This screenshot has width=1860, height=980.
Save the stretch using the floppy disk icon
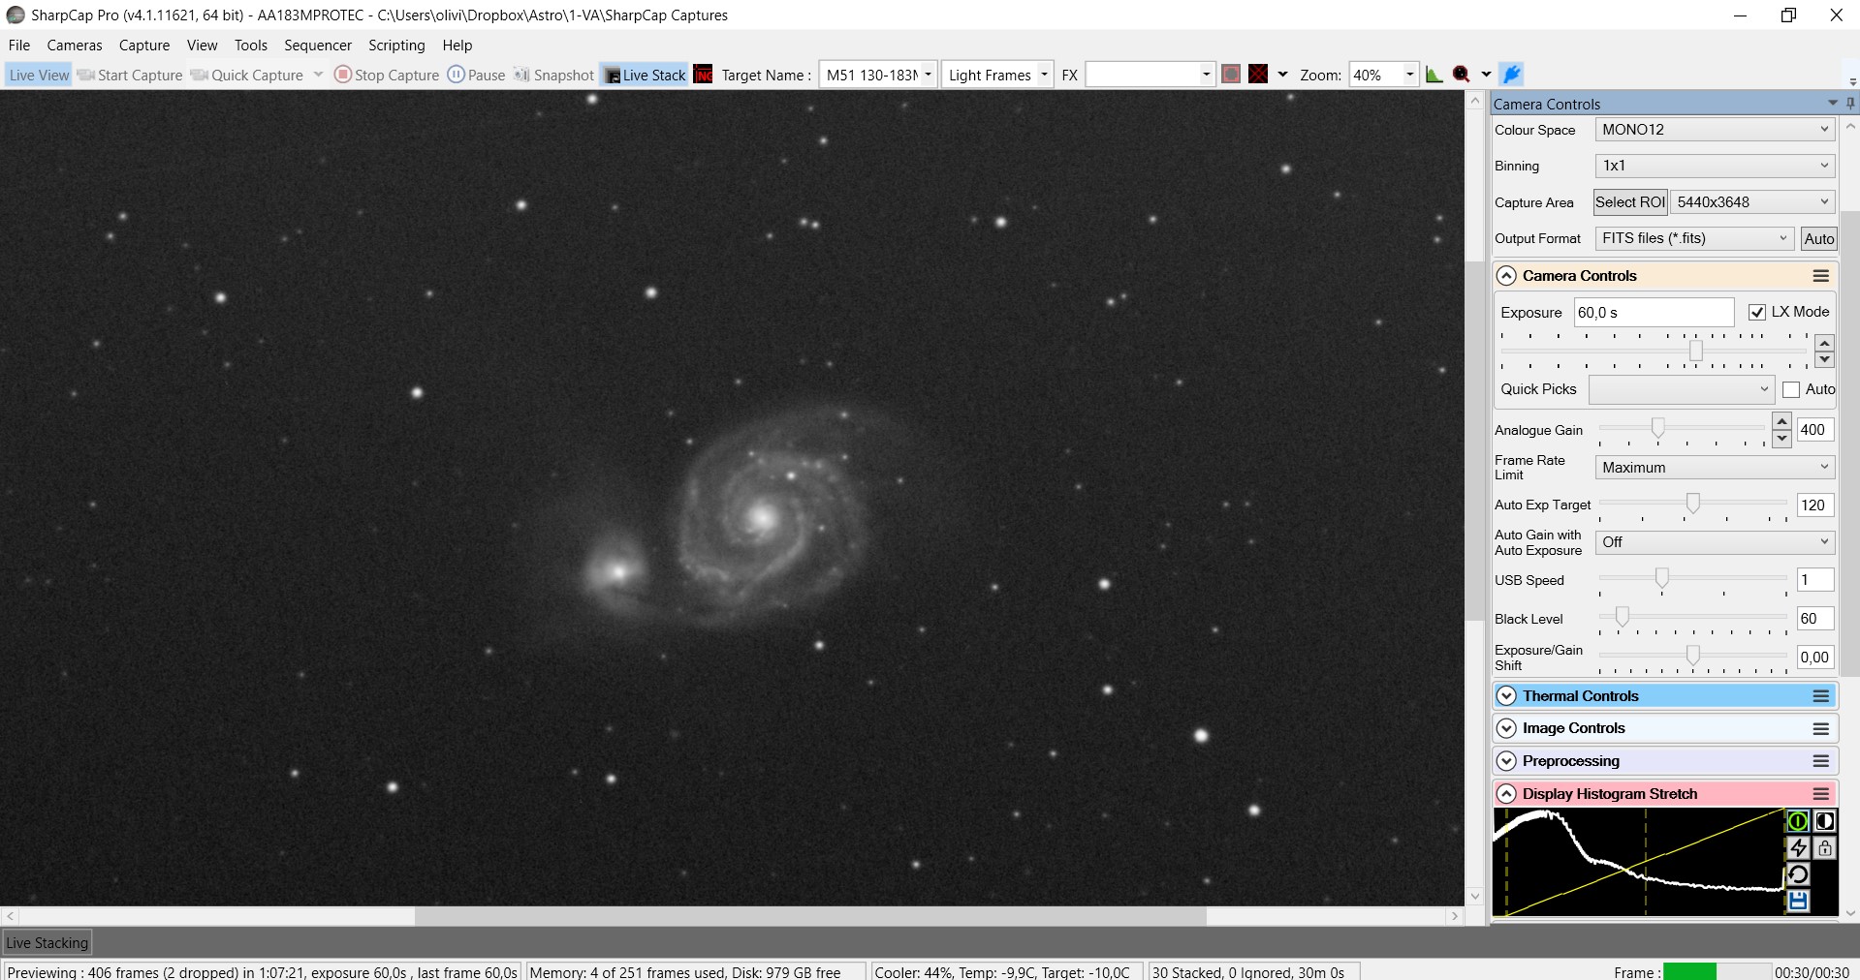(x=1798, y=902)
